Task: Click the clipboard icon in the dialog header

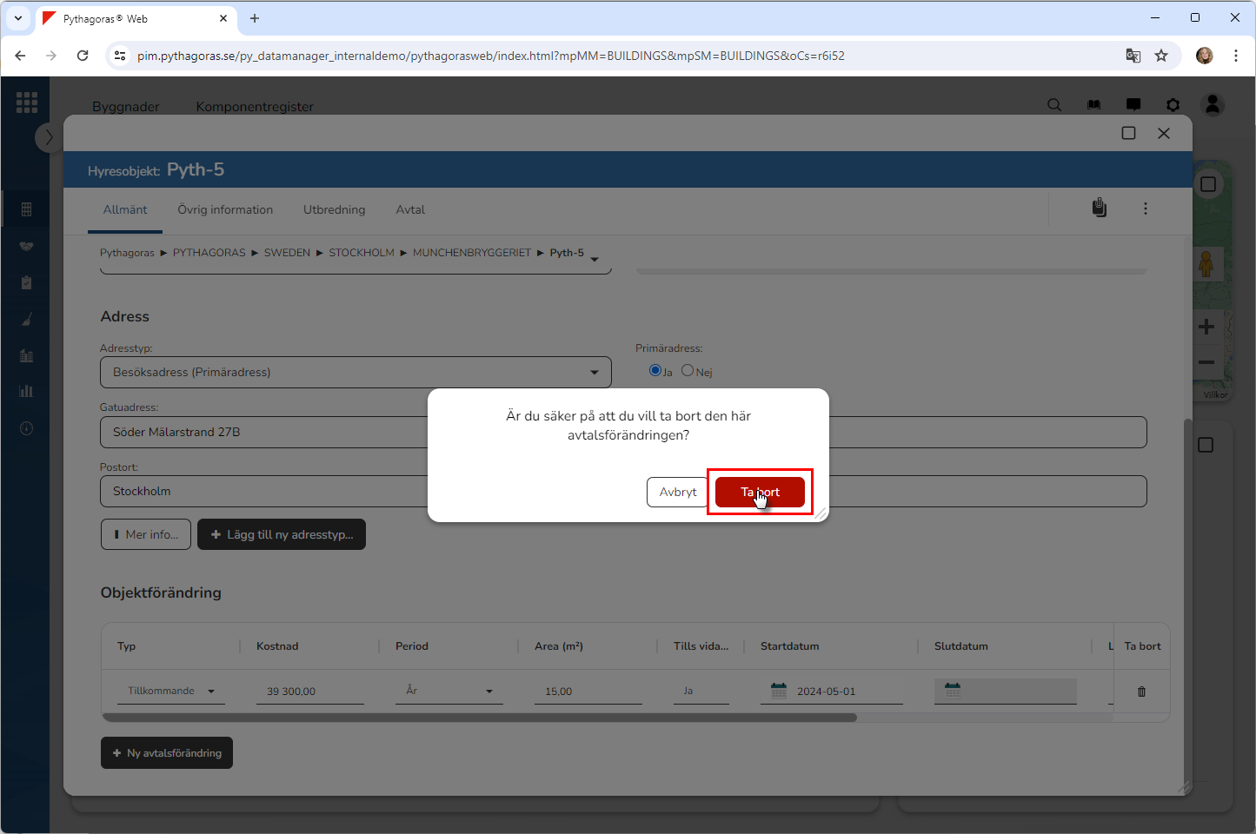Action: (1100, 208)
